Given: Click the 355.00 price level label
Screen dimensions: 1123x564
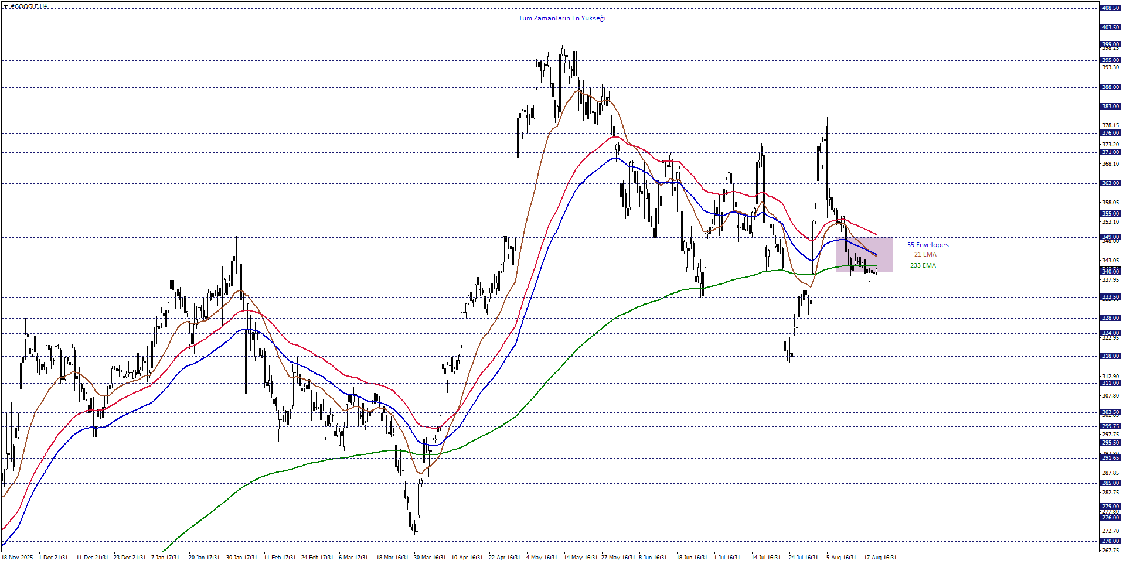Looking at the screenshot, I should tap(1111, 214).
